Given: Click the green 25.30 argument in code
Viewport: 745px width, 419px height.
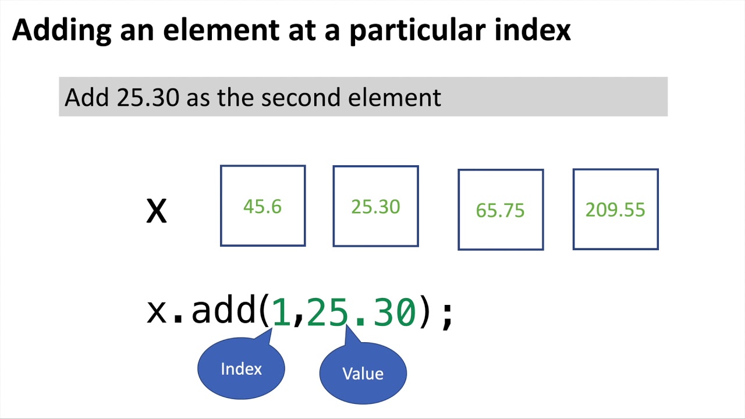Looking at the screenshot, I should pyautogui.click(x=361, y=311).
